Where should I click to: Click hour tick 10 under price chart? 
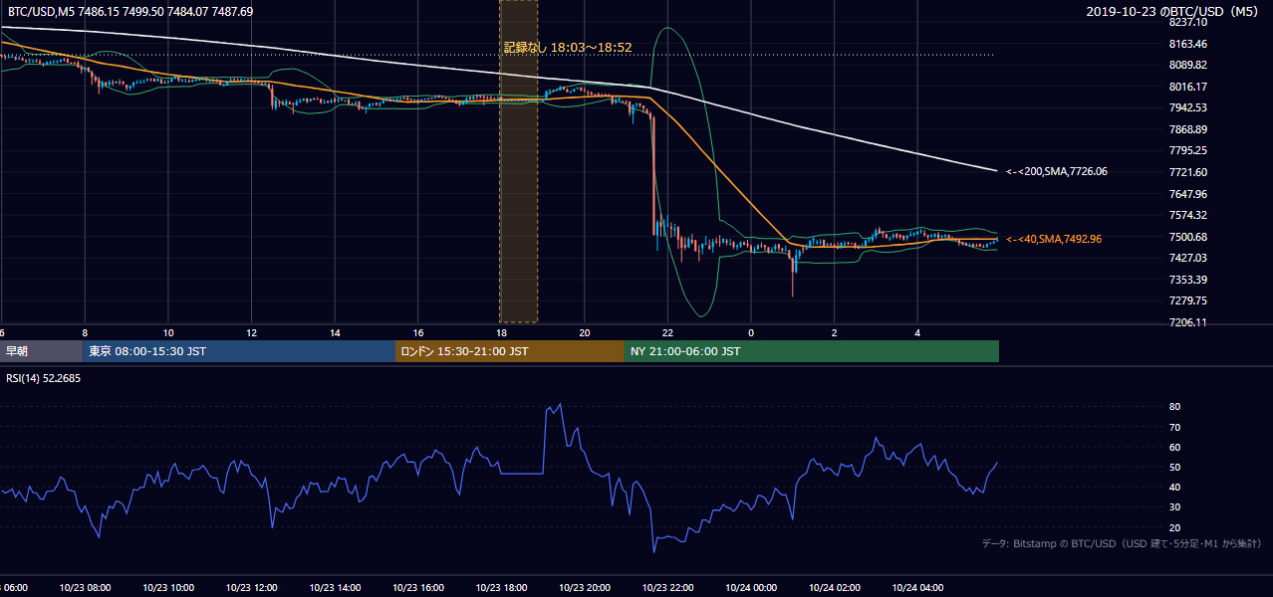(168, 332)
